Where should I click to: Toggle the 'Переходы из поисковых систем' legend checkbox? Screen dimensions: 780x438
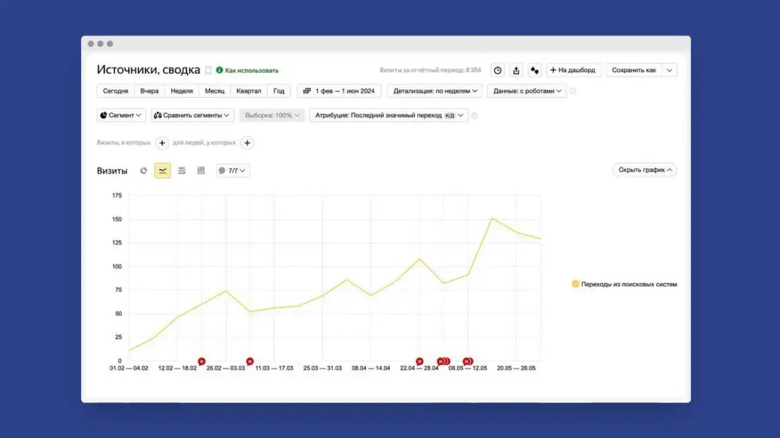click(575, 284)
